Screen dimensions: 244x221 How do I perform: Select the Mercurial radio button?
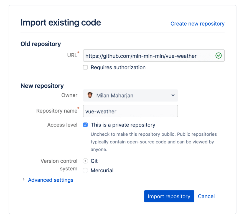[85, 170]
